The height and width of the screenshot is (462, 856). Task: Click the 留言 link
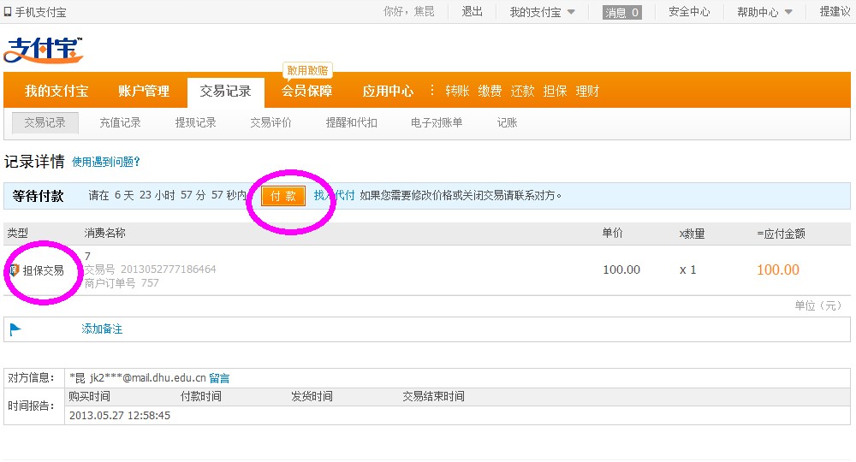pyautogui.click(x=219, y=378)
